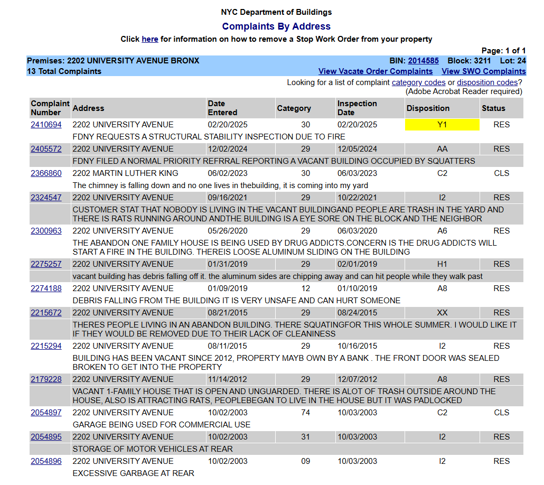Image resolution: width=544 pixels, height=485 pixels.
Task: Open complaint number 2054897
Action: tap(46, 413)
